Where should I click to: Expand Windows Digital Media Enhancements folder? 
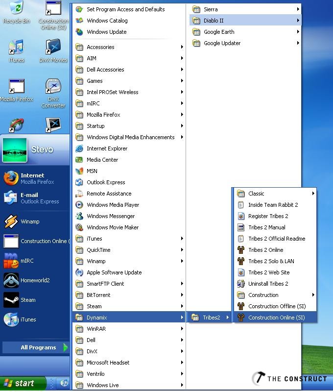[x=129, y=137]
